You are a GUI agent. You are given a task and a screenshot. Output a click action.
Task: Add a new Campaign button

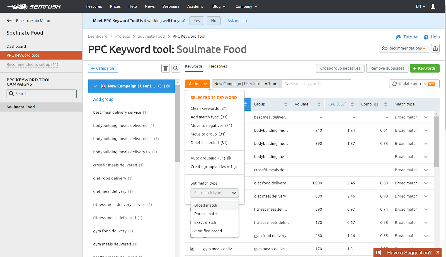click(103, 68)
